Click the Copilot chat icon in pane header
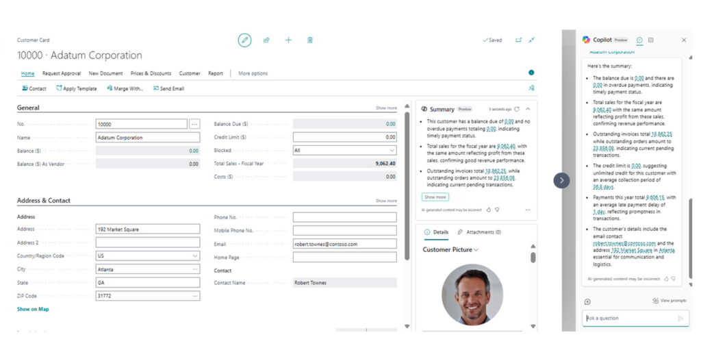The width and height of the screenshot is (701, 337). point(640,40)
